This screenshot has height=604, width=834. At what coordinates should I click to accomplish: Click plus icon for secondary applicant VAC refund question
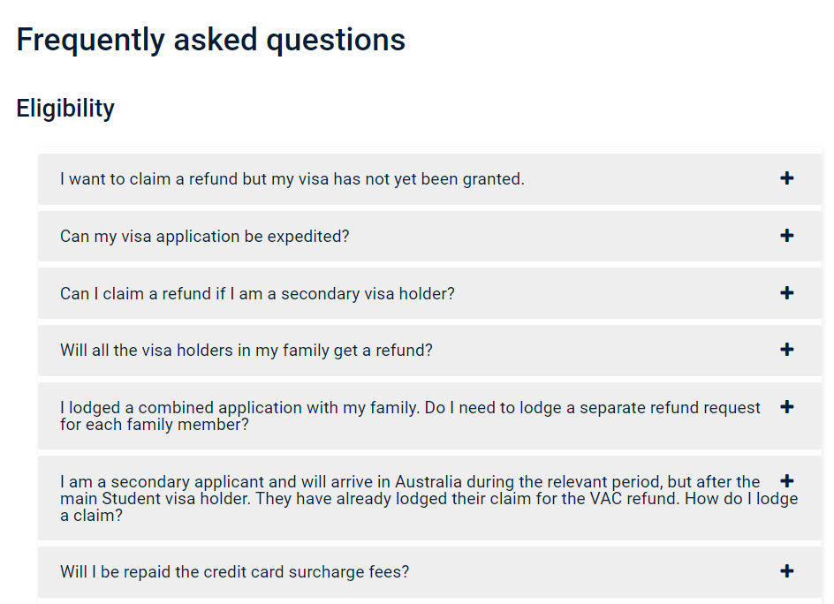pos(786,481)
